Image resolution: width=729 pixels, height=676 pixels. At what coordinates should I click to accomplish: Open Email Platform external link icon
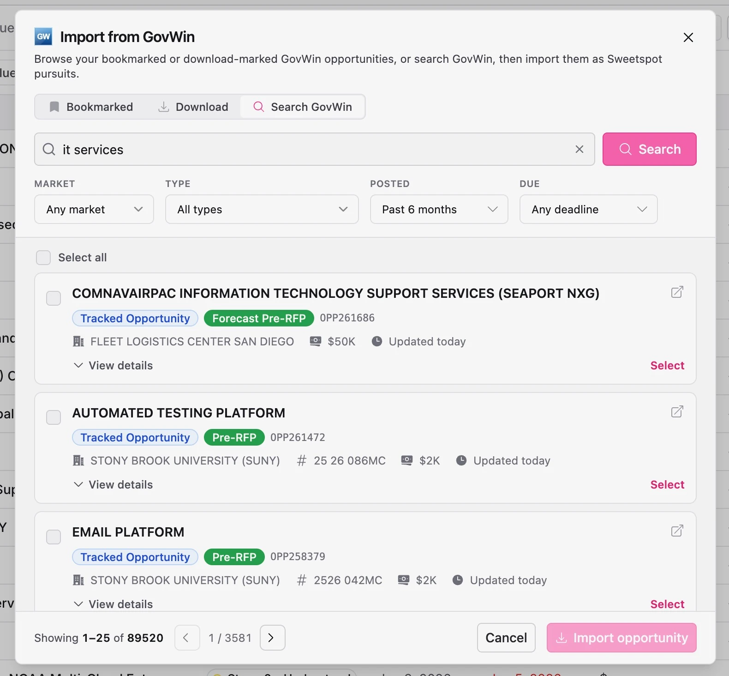677,531
